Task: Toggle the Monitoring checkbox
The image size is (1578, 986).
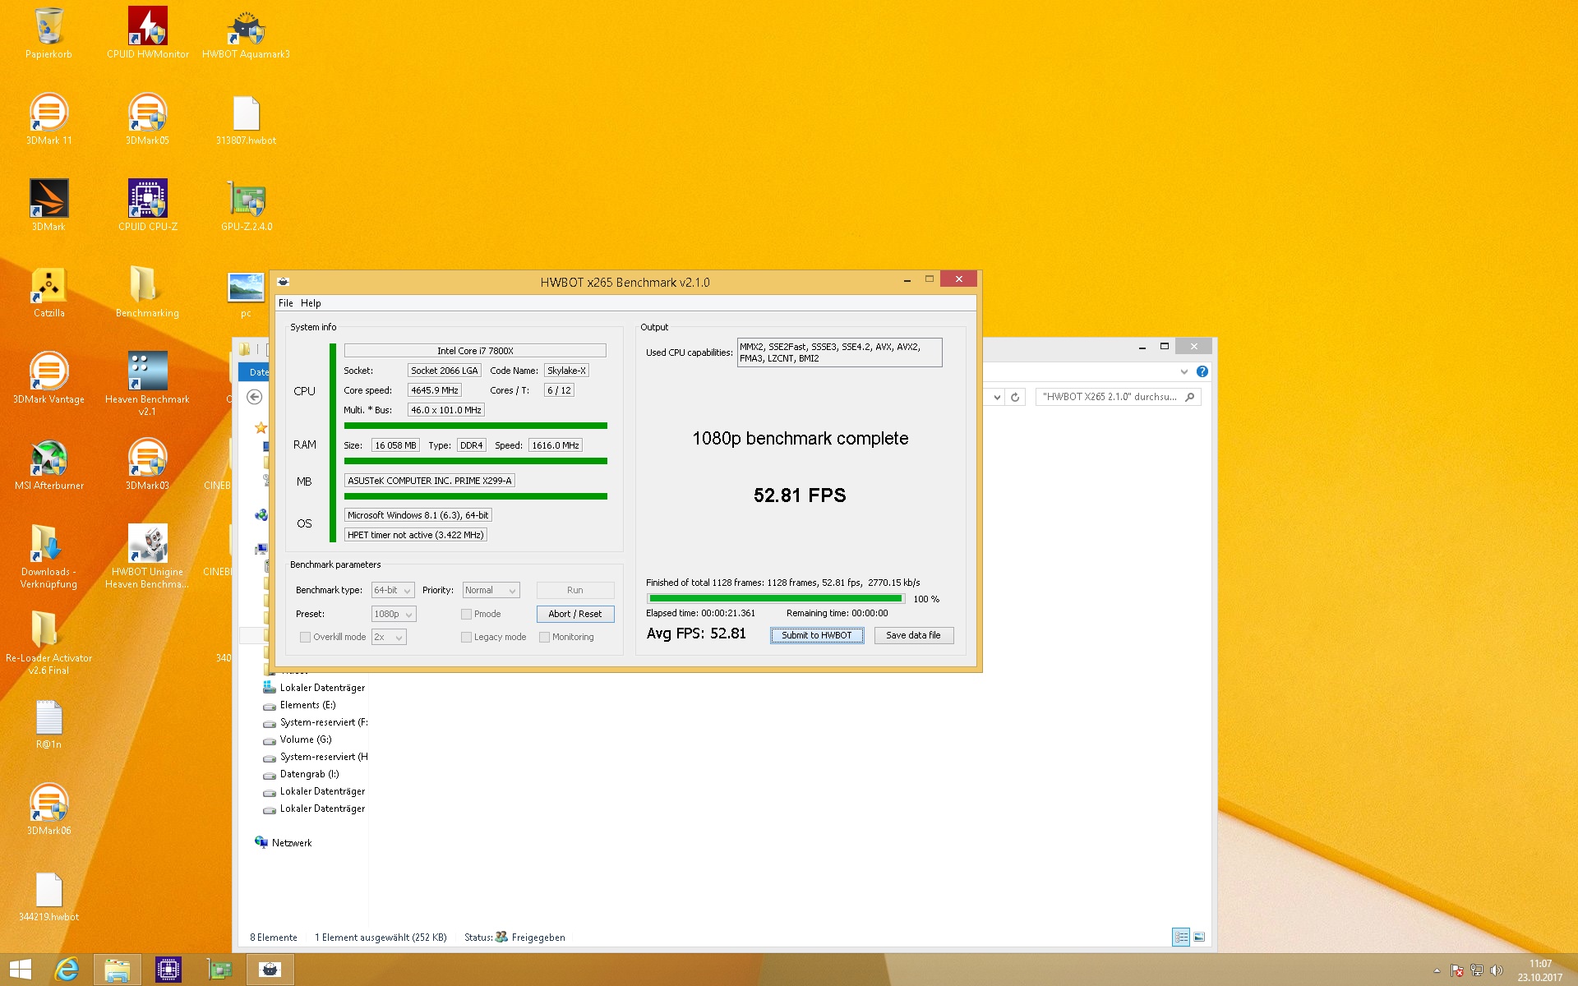Action: point(544,637)
